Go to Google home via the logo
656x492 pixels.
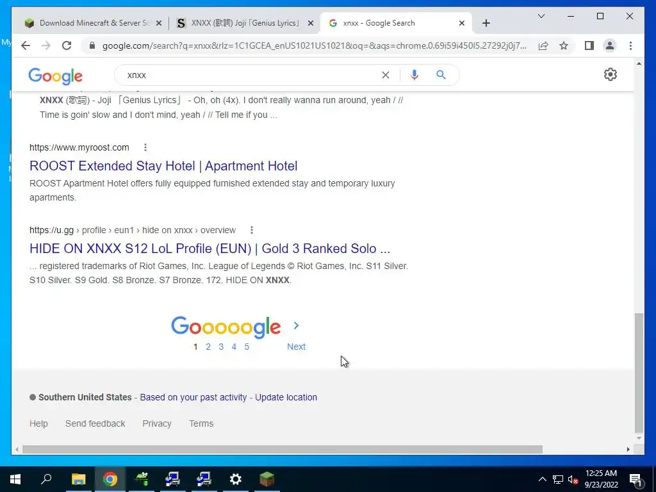(55, 76)
